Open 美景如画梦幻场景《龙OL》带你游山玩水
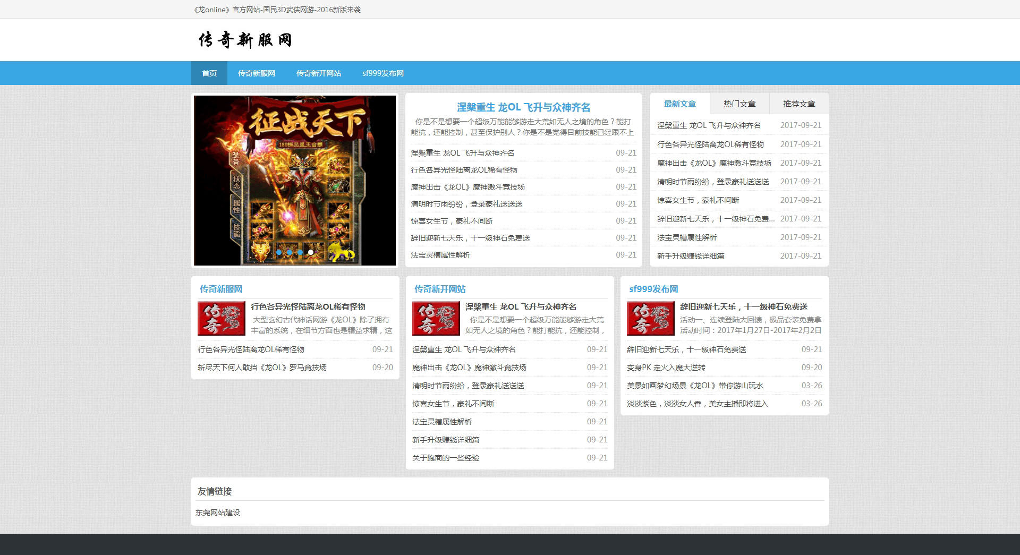This screenshot has width=1020, height=555. (x=695, y=386)
